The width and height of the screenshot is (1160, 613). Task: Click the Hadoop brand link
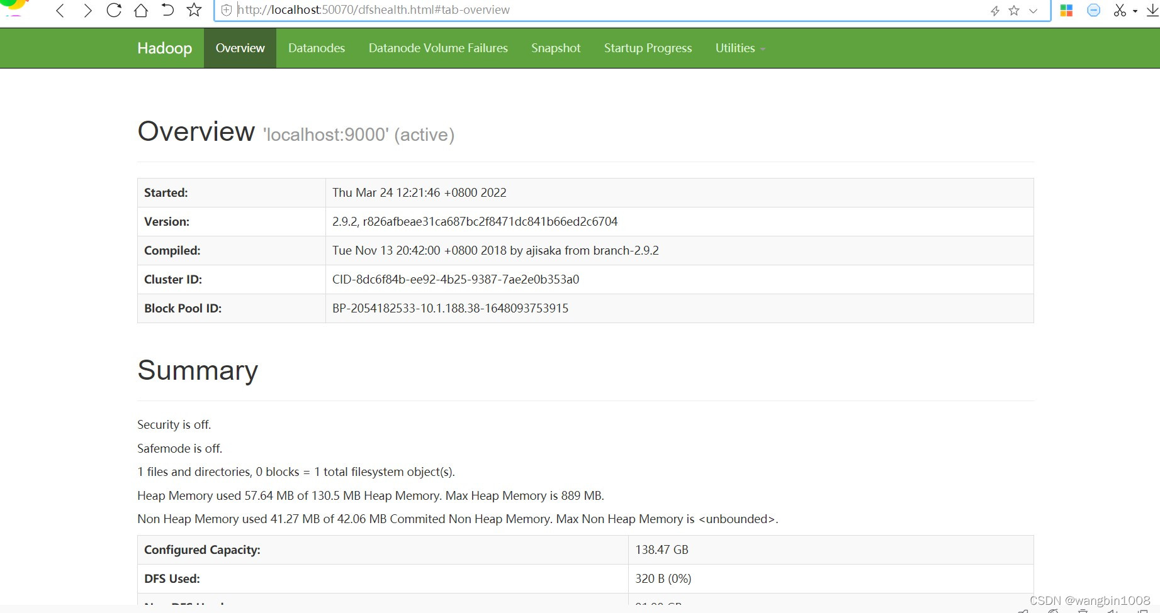pos(165,48)
